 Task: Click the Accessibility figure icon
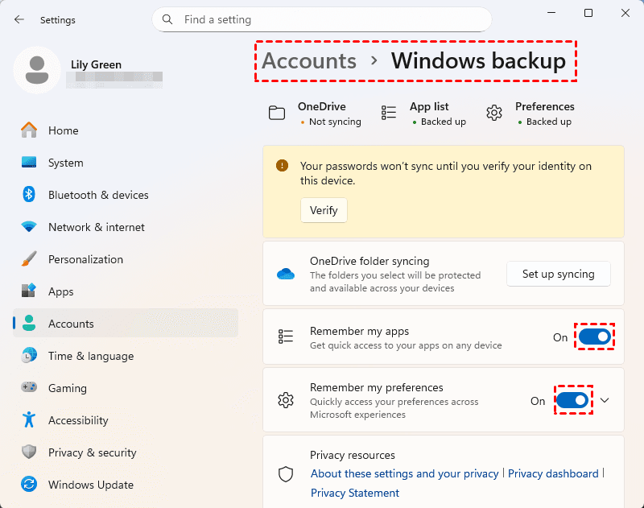pyautogui.click(x=29, y=420)
